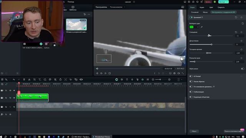Screen dimensions: 246x138
Task: Expand the audio meter dropdown arrow above timeline
Action: tap(182, 79)
